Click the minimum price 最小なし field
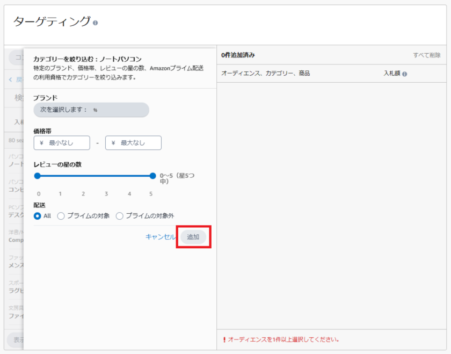451x354 pixels. point(62,143)
